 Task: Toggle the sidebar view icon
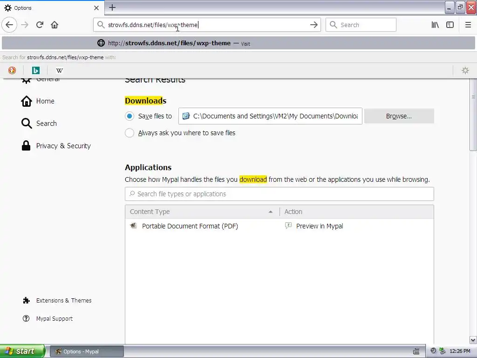[x=450, y=25]
